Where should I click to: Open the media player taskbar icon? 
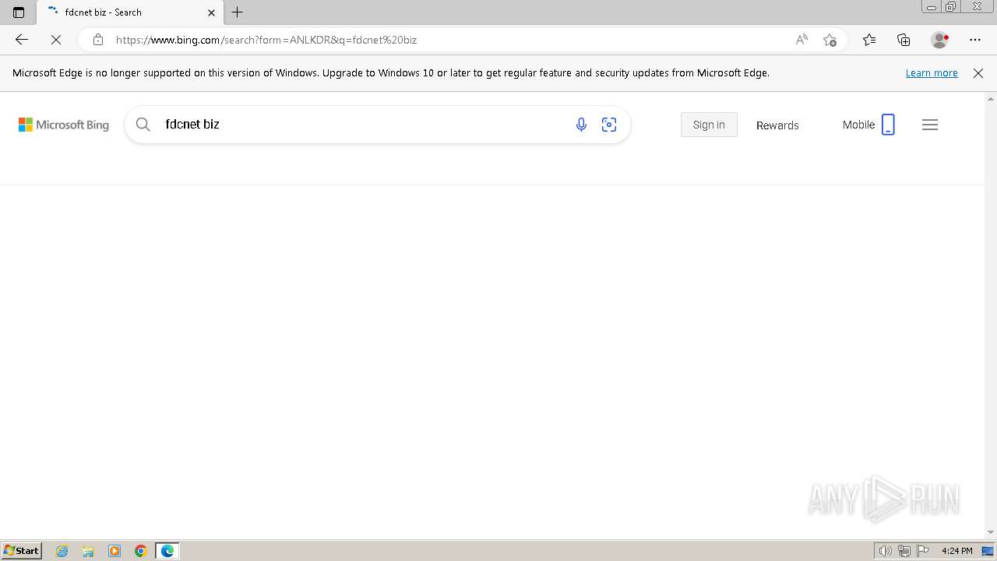pos(114,551)
